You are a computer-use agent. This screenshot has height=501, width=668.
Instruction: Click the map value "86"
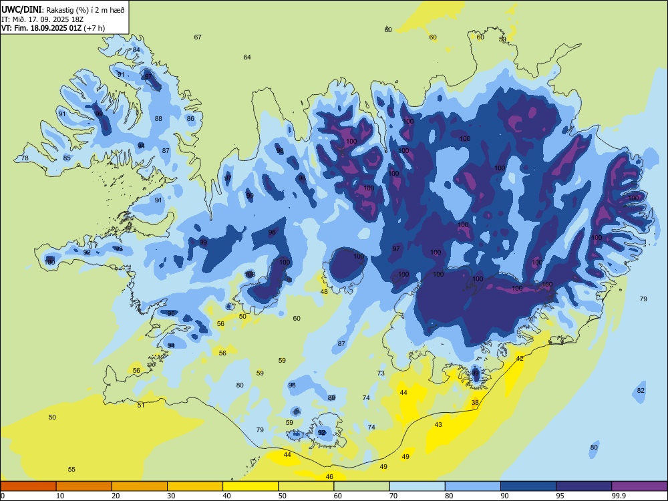[190, 118]
